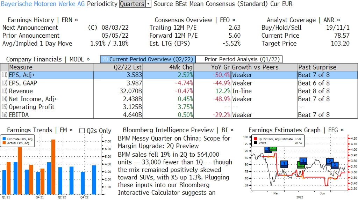
Task: Click Beat 6 of 8 for EPS GAAP
Action: pos(314,83)
